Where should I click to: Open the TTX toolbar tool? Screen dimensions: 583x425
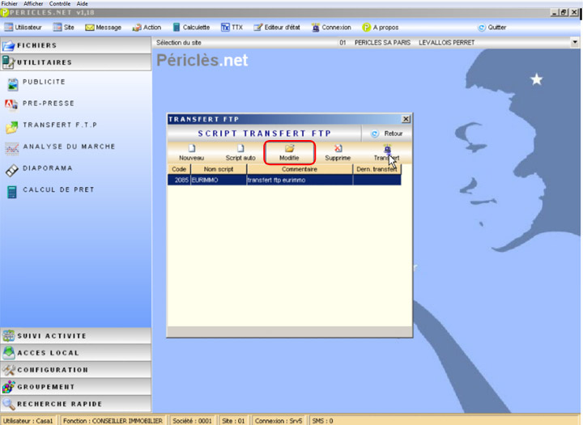[232, 28]
